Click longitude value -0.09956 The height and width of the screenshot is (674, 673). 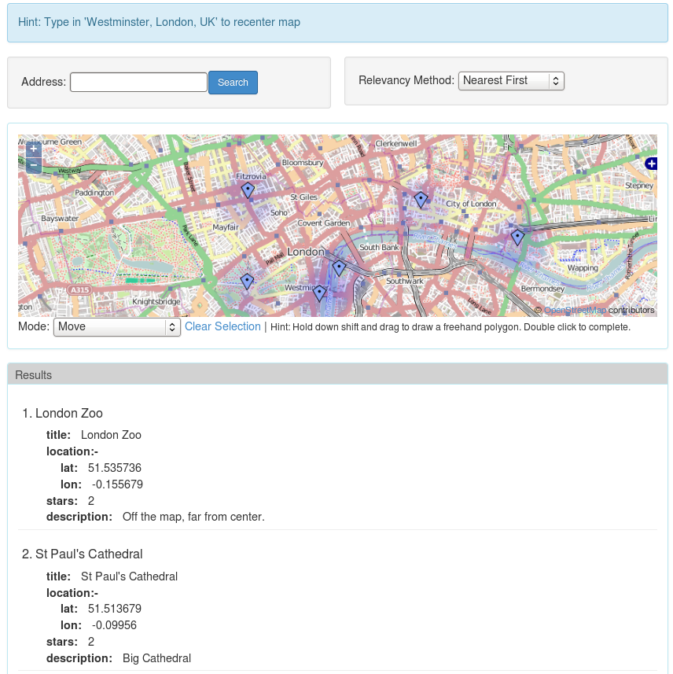114,625
